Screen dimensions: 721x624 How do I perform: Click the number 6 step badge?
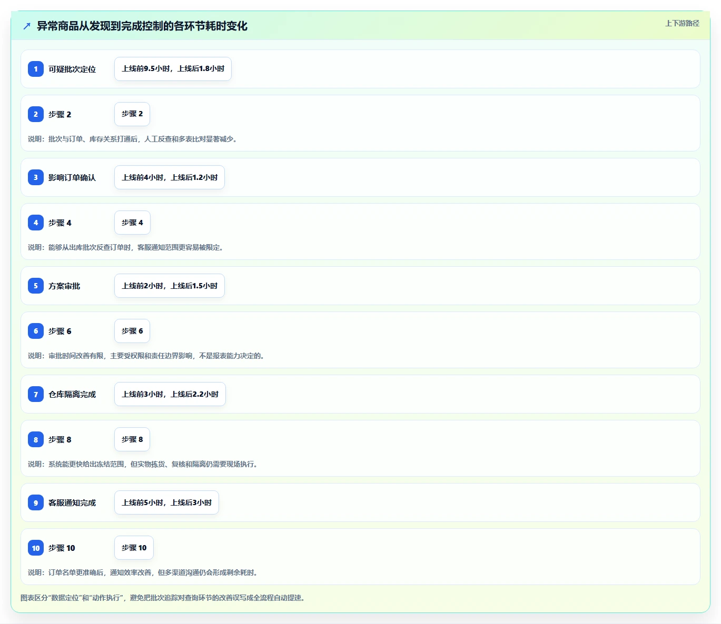[36, 331]
